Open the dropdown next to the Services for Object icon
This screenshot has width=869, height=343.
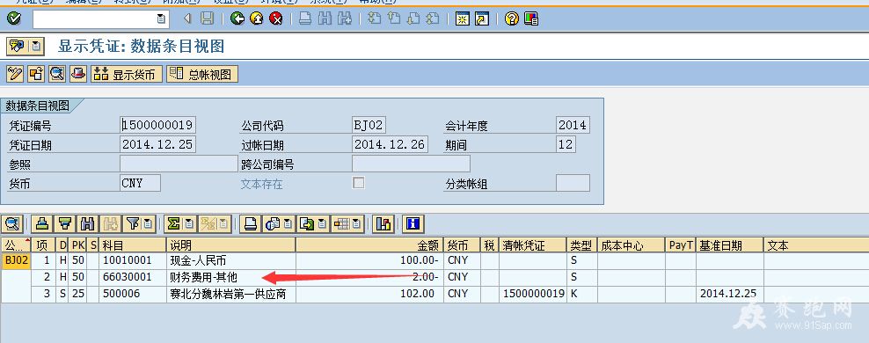[x=36, y=46]
